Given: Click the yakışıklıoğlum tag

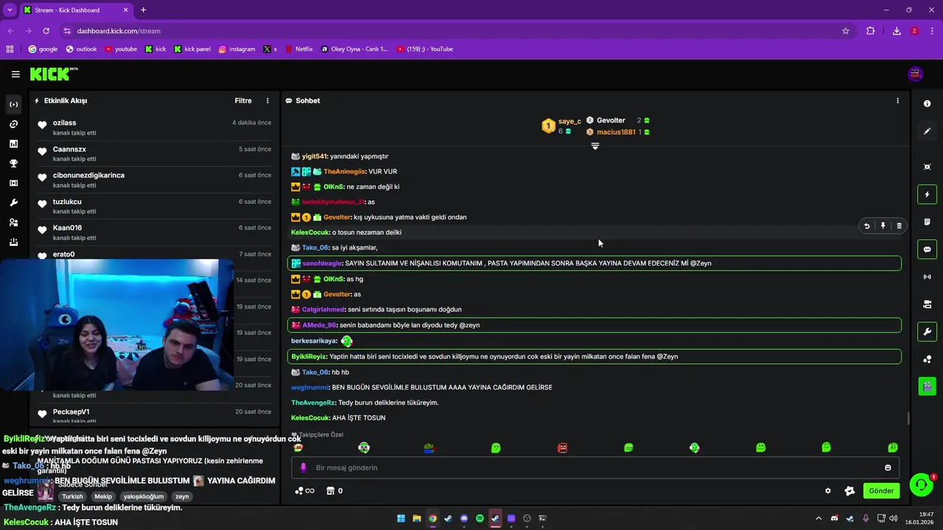Looking at the screenshot, I should [144, 497].
